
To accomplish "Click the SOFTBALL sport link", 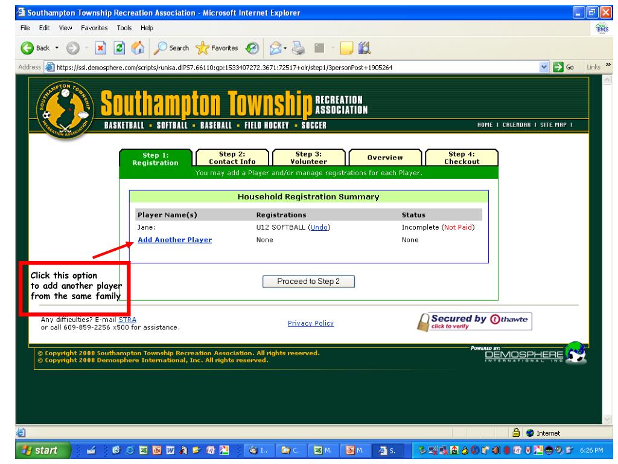I will (172, 126).
